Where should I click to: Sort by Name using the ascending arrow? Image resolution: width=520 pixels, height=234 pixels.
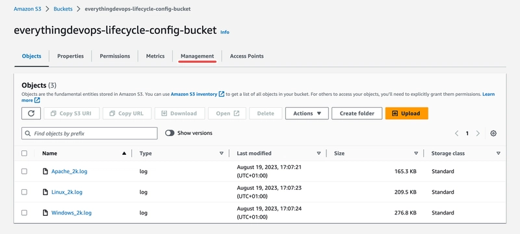(124, 154)
